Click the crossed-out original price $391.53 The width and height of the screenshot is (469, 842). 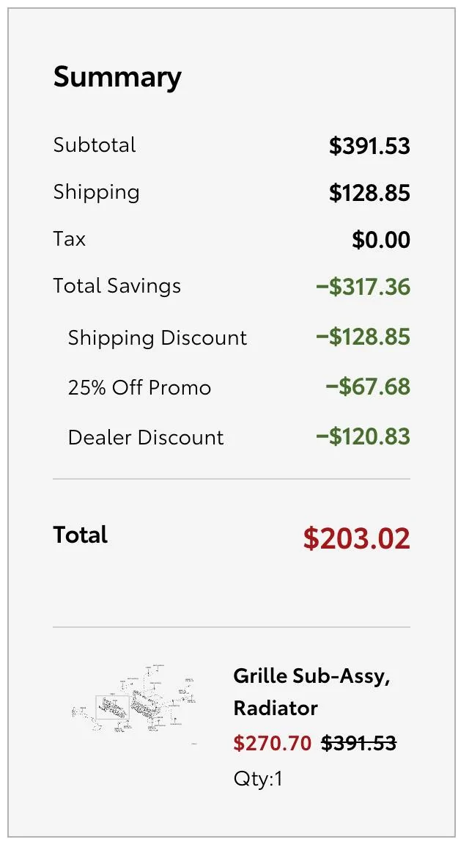click(359, 744)
